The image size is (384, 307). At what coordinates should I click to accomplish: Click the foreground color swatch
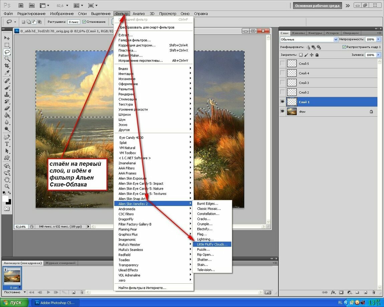5,199
